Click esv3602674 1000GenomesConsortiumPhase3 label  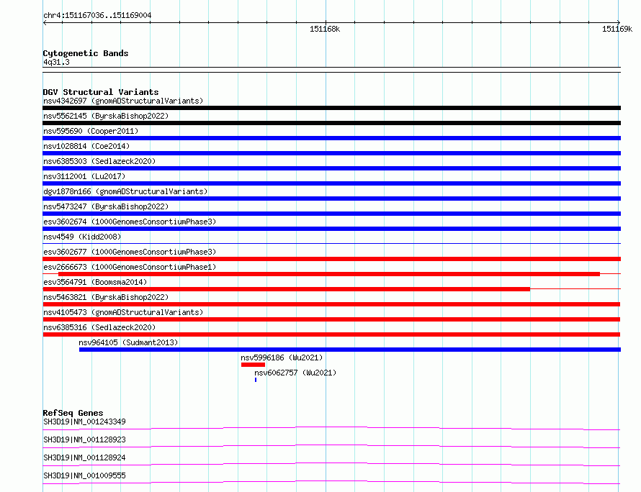130,222
